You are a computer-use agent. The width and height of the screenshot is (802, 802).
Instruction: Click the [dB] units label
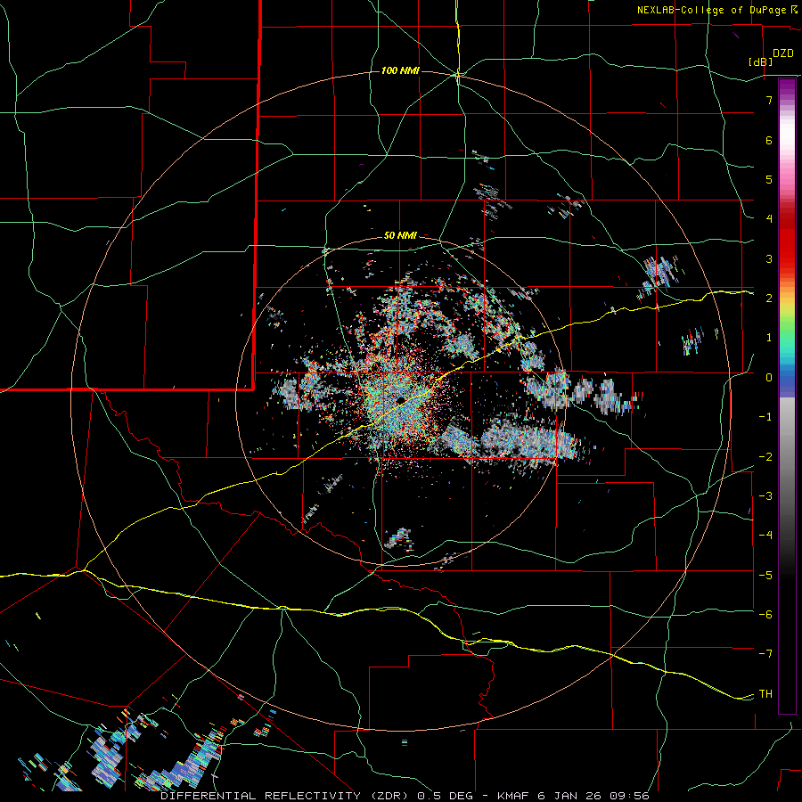760,61
